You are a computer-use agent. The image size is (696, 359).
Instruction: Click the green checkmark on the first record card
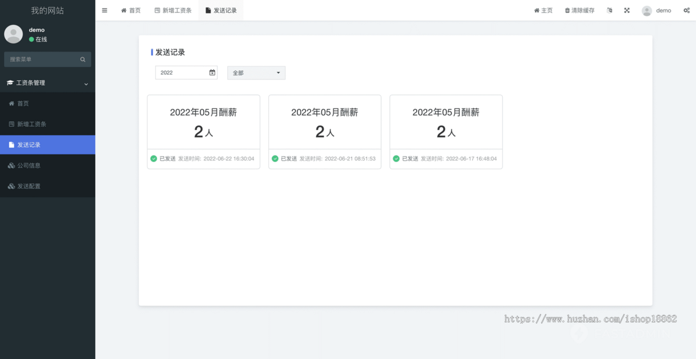click(154, 158)
